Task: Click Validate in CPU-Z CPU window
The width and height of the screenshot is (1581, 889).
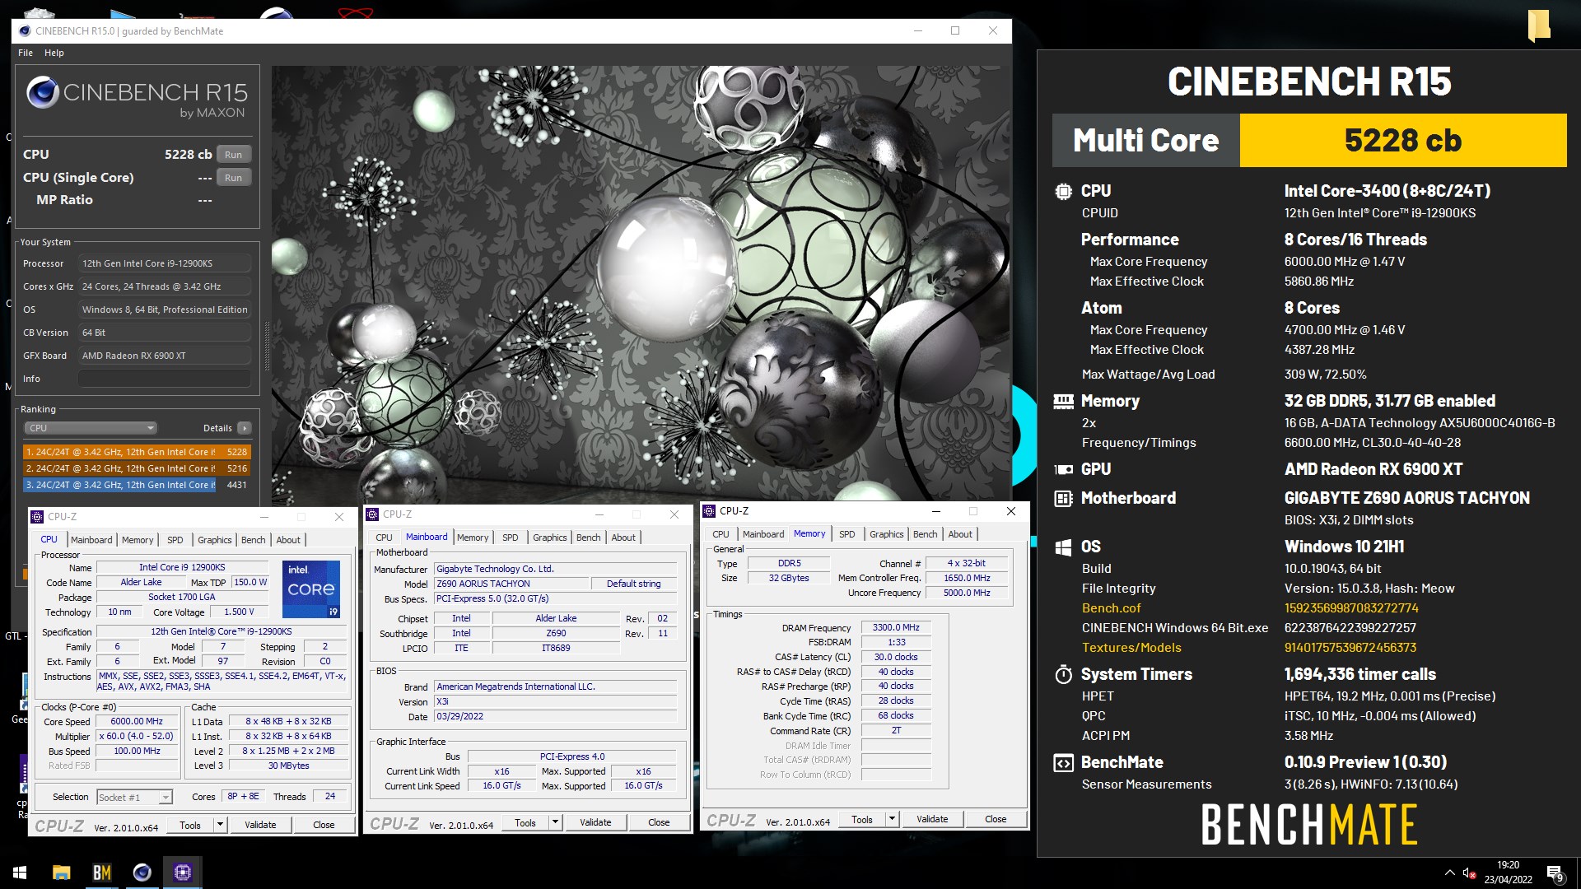Action: [x=260, y=825]
